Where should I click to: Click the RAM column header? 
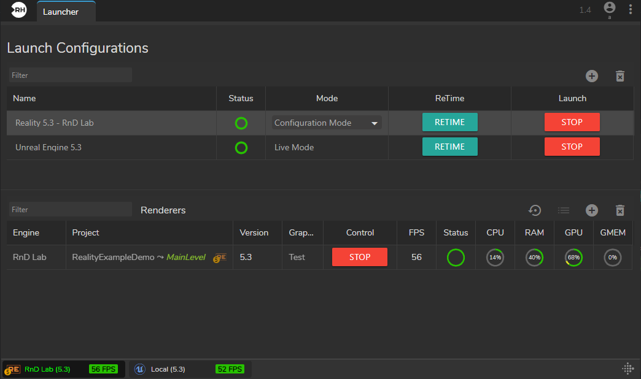pyautogui.click(x=534, y=233)
